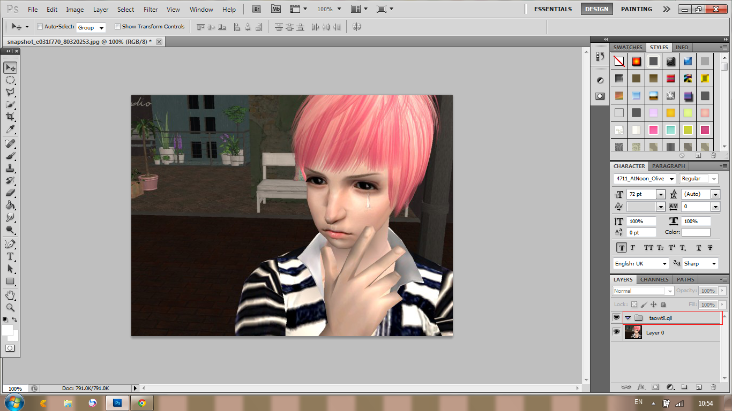Switch to the Painting workspace
The width and height of the screenshot is (732, 411).
point(636,9)
